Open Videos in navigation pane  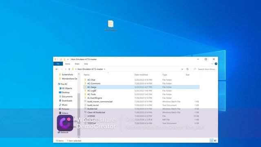click(65, 113)
